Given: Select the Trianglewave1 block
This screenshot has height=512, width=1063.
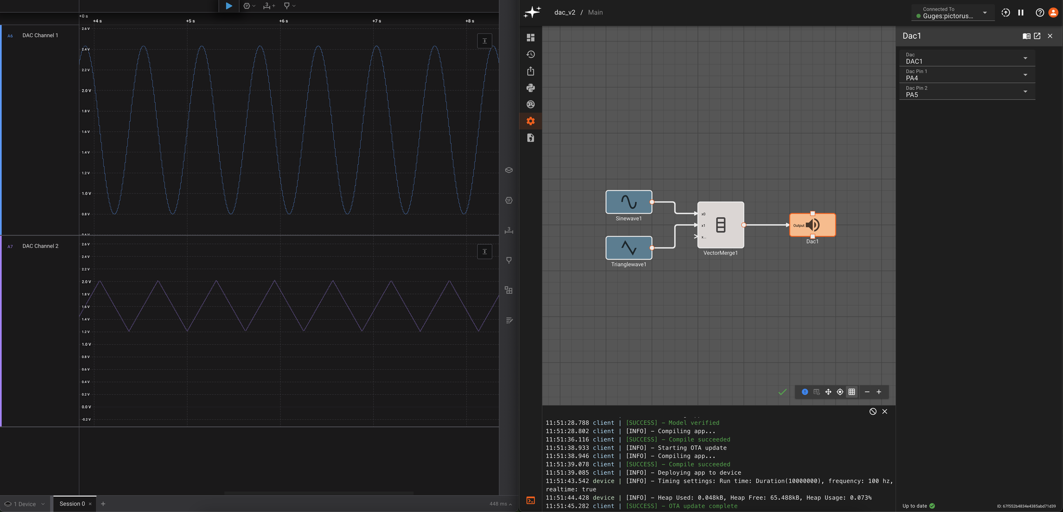Looking at the screenshot, I should (x=628, y=248).
